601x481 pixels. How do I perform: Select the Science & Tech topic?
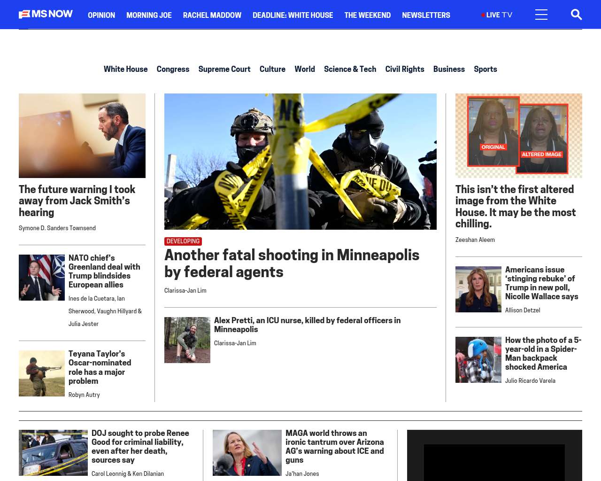pyautogui.click(x=350, y=69)
